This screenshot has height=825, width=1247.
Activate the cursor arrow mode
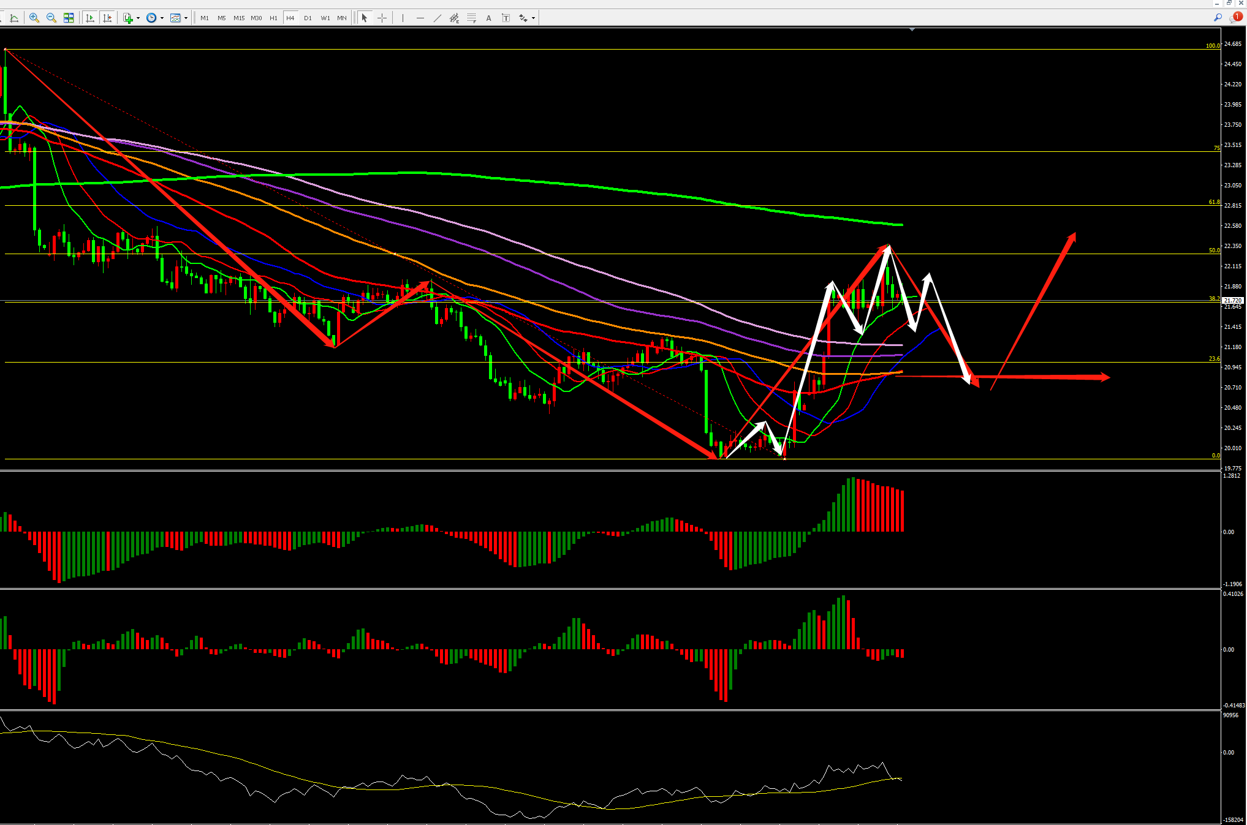[x=365, y=18]
